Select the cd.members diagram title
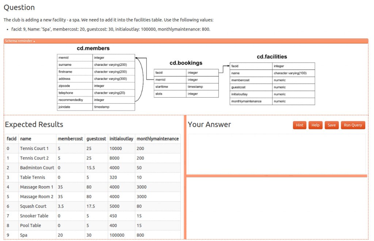This screenshot has width=374, height=241. click(x=93, y=48)
